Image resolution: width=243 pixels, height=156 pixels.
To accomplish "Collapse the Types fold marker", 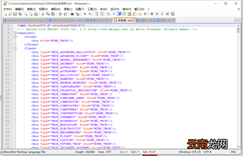I will 15,48.
